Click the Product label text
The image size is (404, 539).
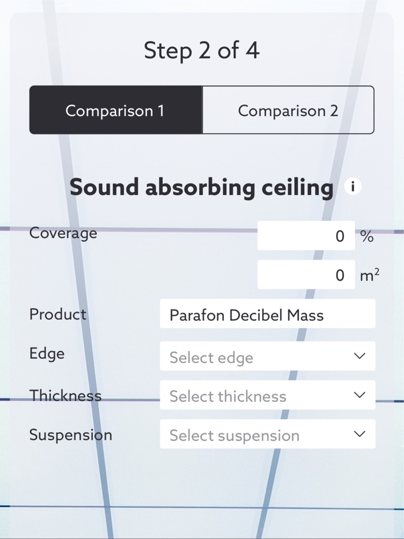click(x=57, y=315)
